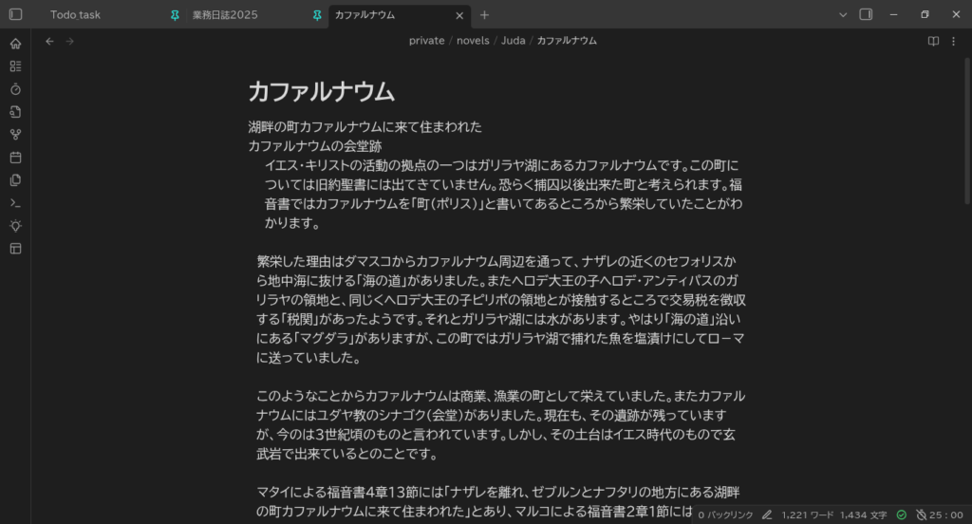Click the 0 バックリンク status bar item
This screenshot has width=972, height=524.
point(725,515)
